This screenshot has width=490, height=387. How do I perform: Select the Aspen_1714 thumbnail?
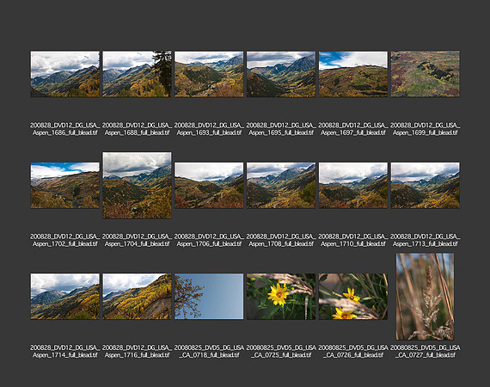tap(65, 297)
